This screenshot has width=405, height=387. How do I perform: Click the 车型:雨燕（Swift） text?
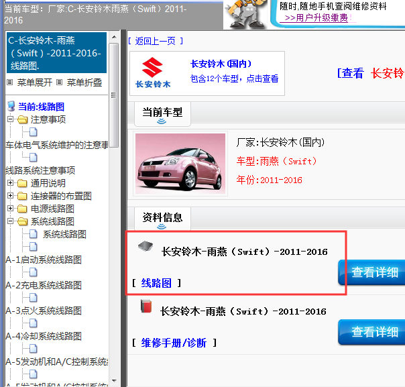coord(276,161)
